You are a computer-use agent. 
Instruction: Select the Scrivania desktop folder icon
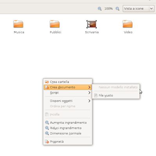coord(91,24)
